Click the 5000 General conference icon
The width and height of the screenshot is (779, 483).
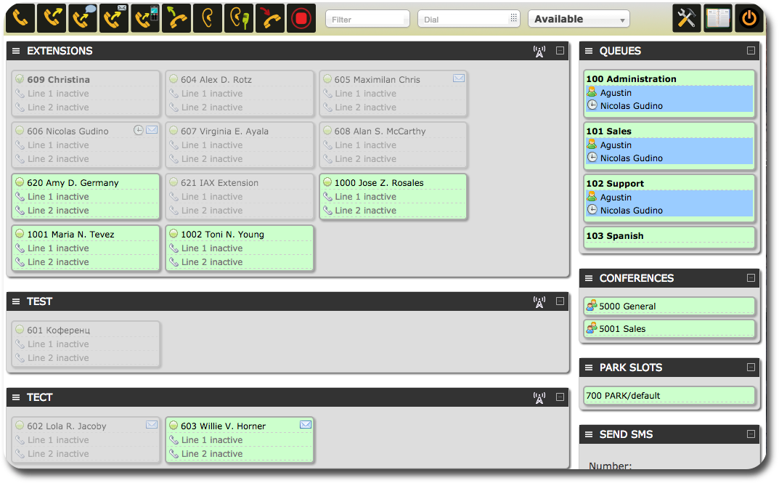[x=591, y=306]
